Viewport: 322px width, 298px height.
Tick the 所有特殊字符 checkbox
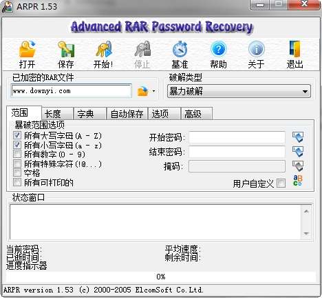pyautogui.click(x=17, y=163)
